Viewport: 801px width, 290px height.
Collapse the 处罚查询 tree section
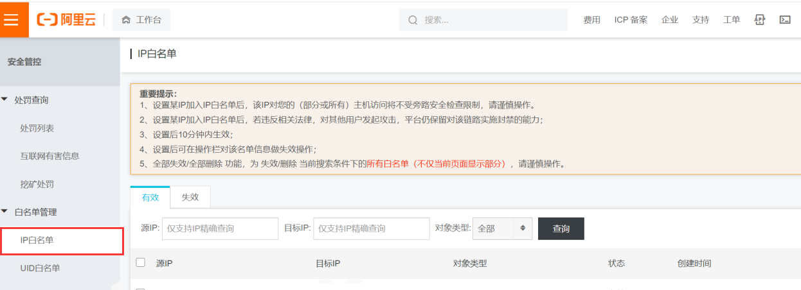point(6,100)
